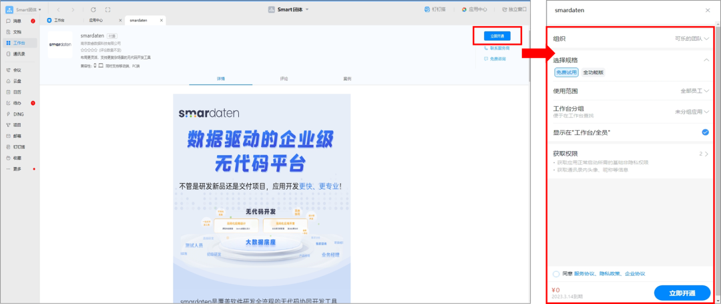Go back with the left arrow

point(58,9)
